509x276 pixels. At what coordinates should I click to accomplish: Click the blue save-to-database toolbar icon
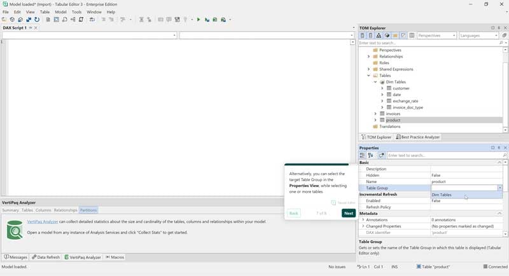tap(29, 20)
